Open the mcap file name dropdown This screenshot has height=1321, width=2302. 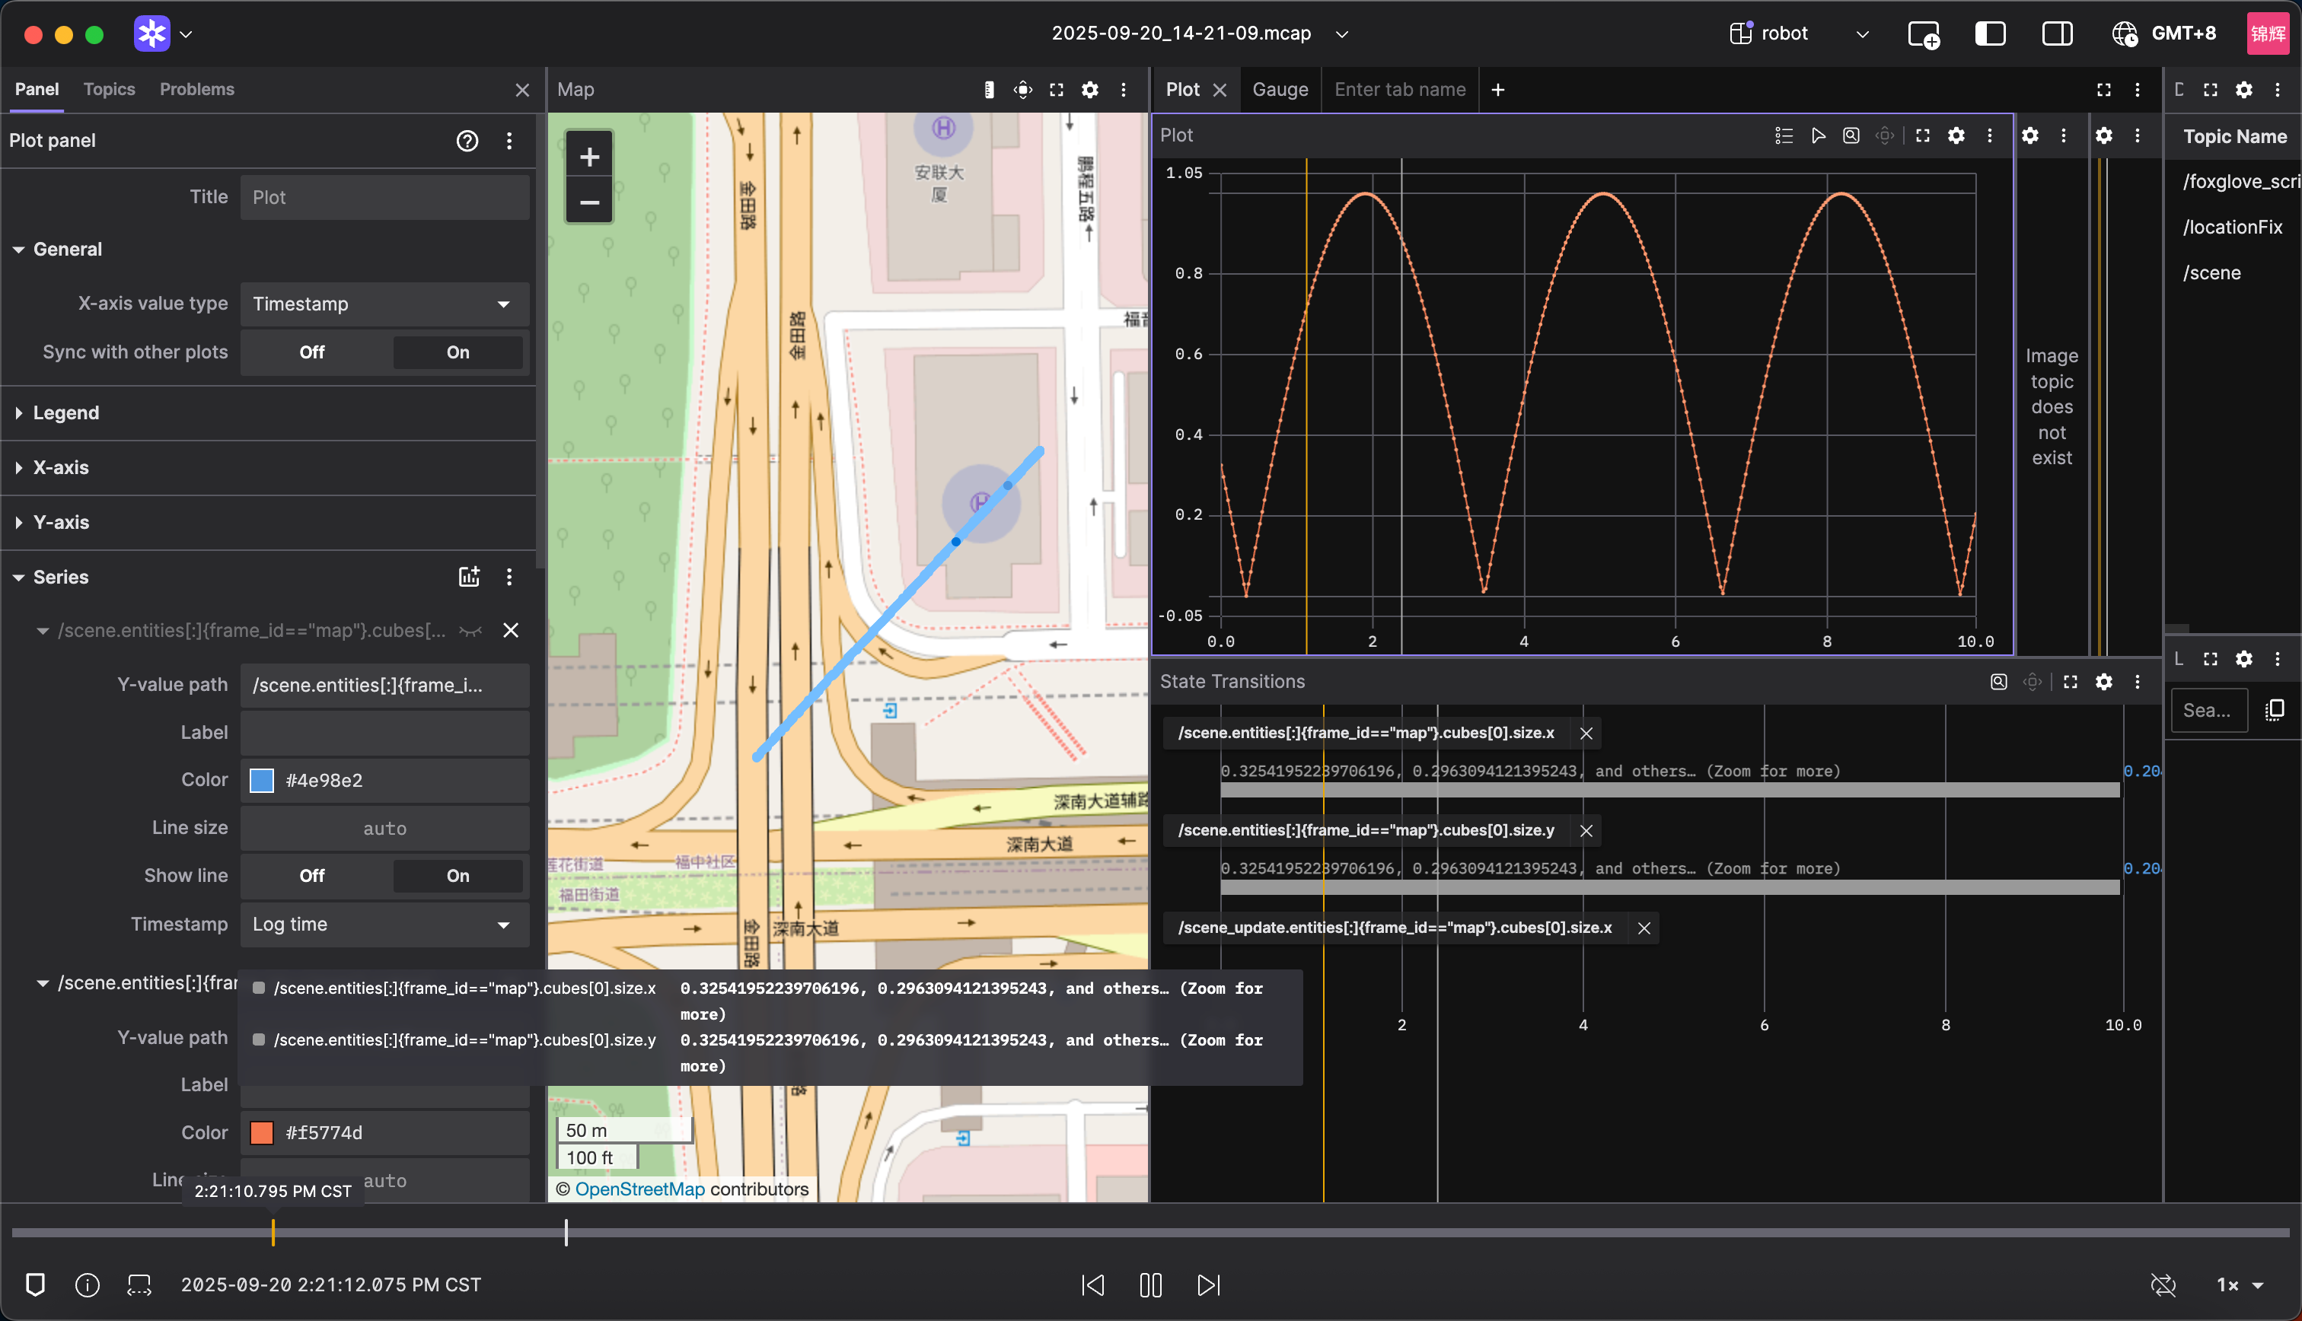(1200, 33)
